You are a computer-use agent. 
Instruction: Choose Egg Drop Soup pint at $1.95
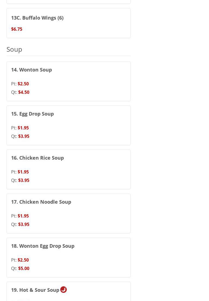(23, 128)
